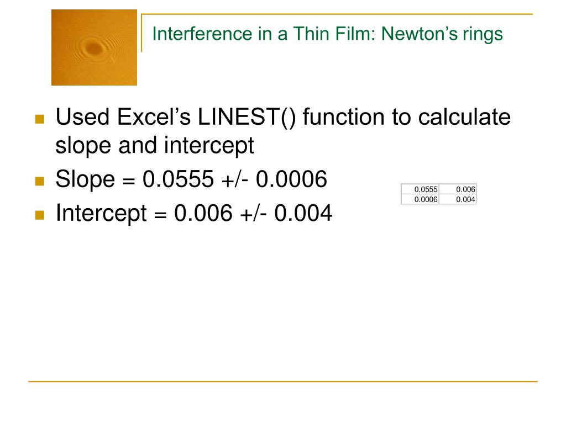Select table cell containing 0.006
Viewport: 566px width, 424px height.
pos(458,189)
